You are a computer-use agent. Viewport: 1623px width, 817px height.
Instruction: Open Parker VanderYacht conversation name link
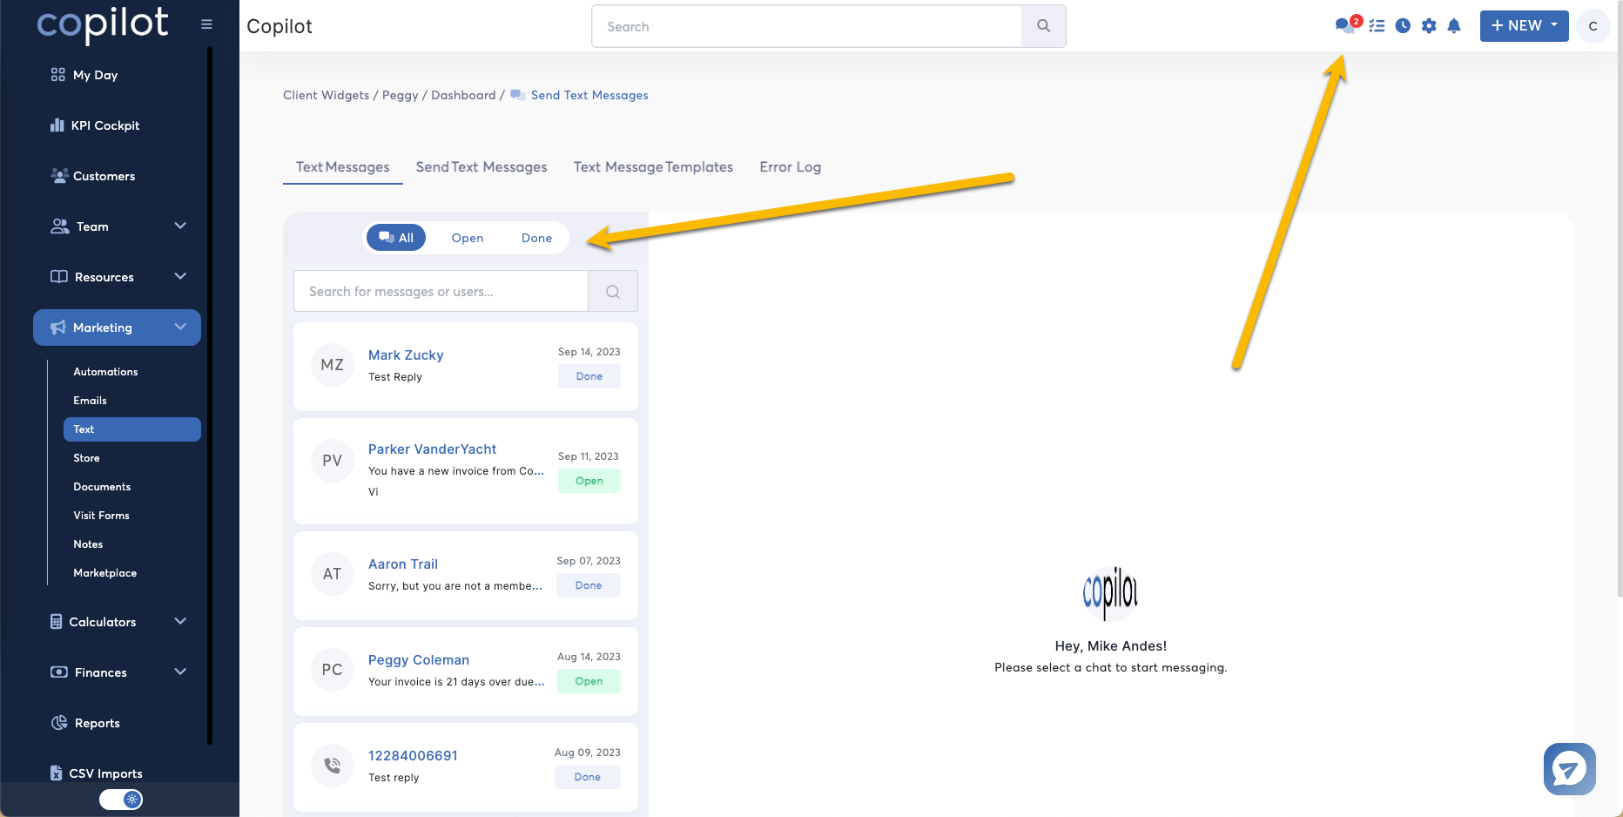coord(432,449)
